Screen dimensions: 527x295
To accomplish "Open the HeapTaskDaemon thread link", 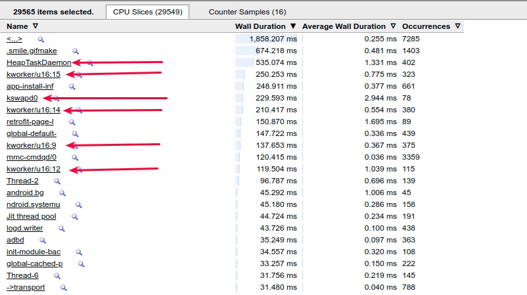I will [x=38, y=63].
